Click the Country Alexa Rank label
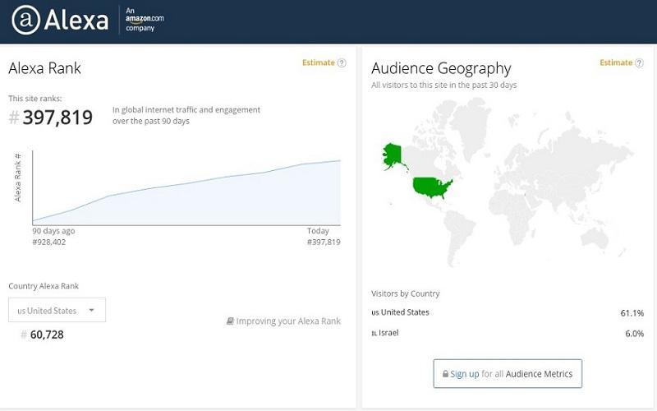Screen dimensions: 657x411 (x=44, y=286)
